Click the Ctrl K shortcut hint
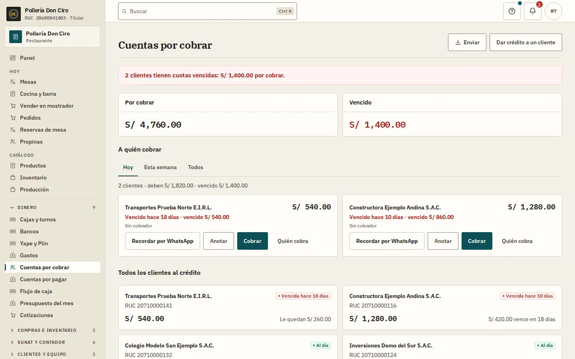This screenshot has height=359, width=575. [285, 11]
